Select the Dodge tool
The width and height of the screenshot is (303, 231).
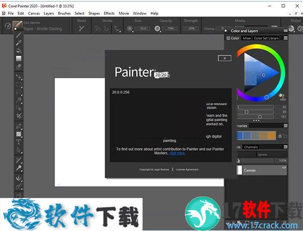click(x=18, y=168)
